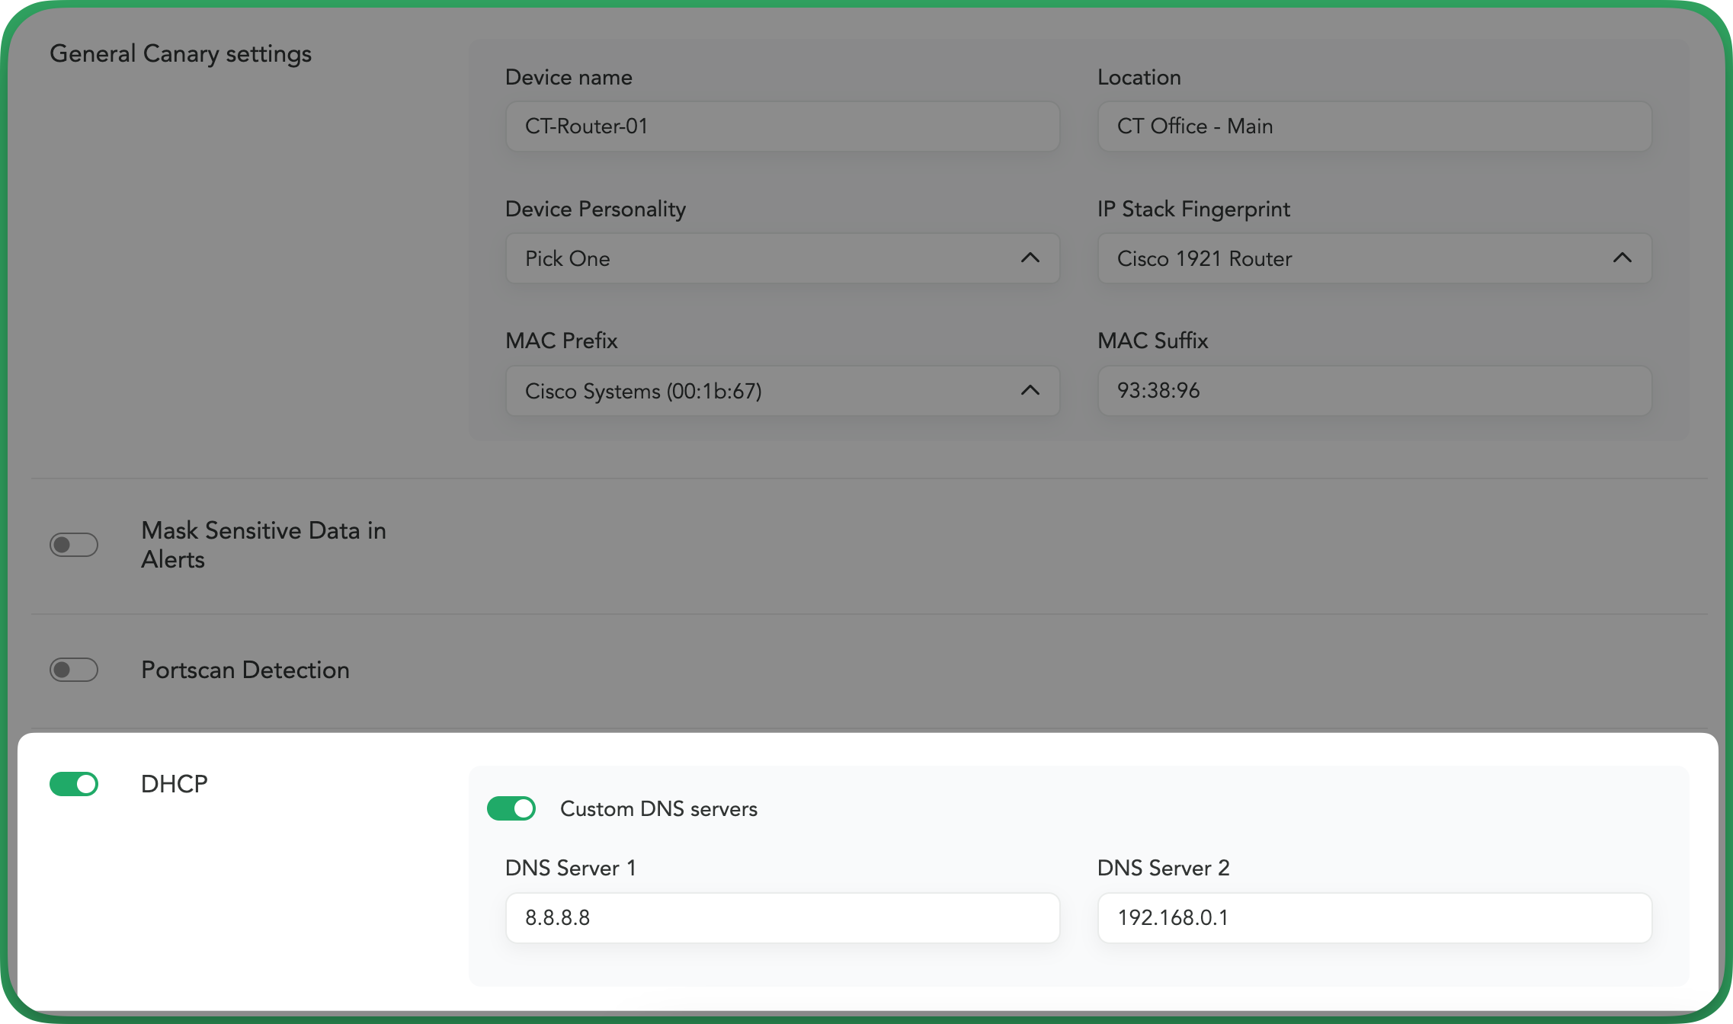Edit DNS Server 2 field 192.168.0.1
The width and height of the screenshot is (1733, 1024).
(x=1374, y=918)
